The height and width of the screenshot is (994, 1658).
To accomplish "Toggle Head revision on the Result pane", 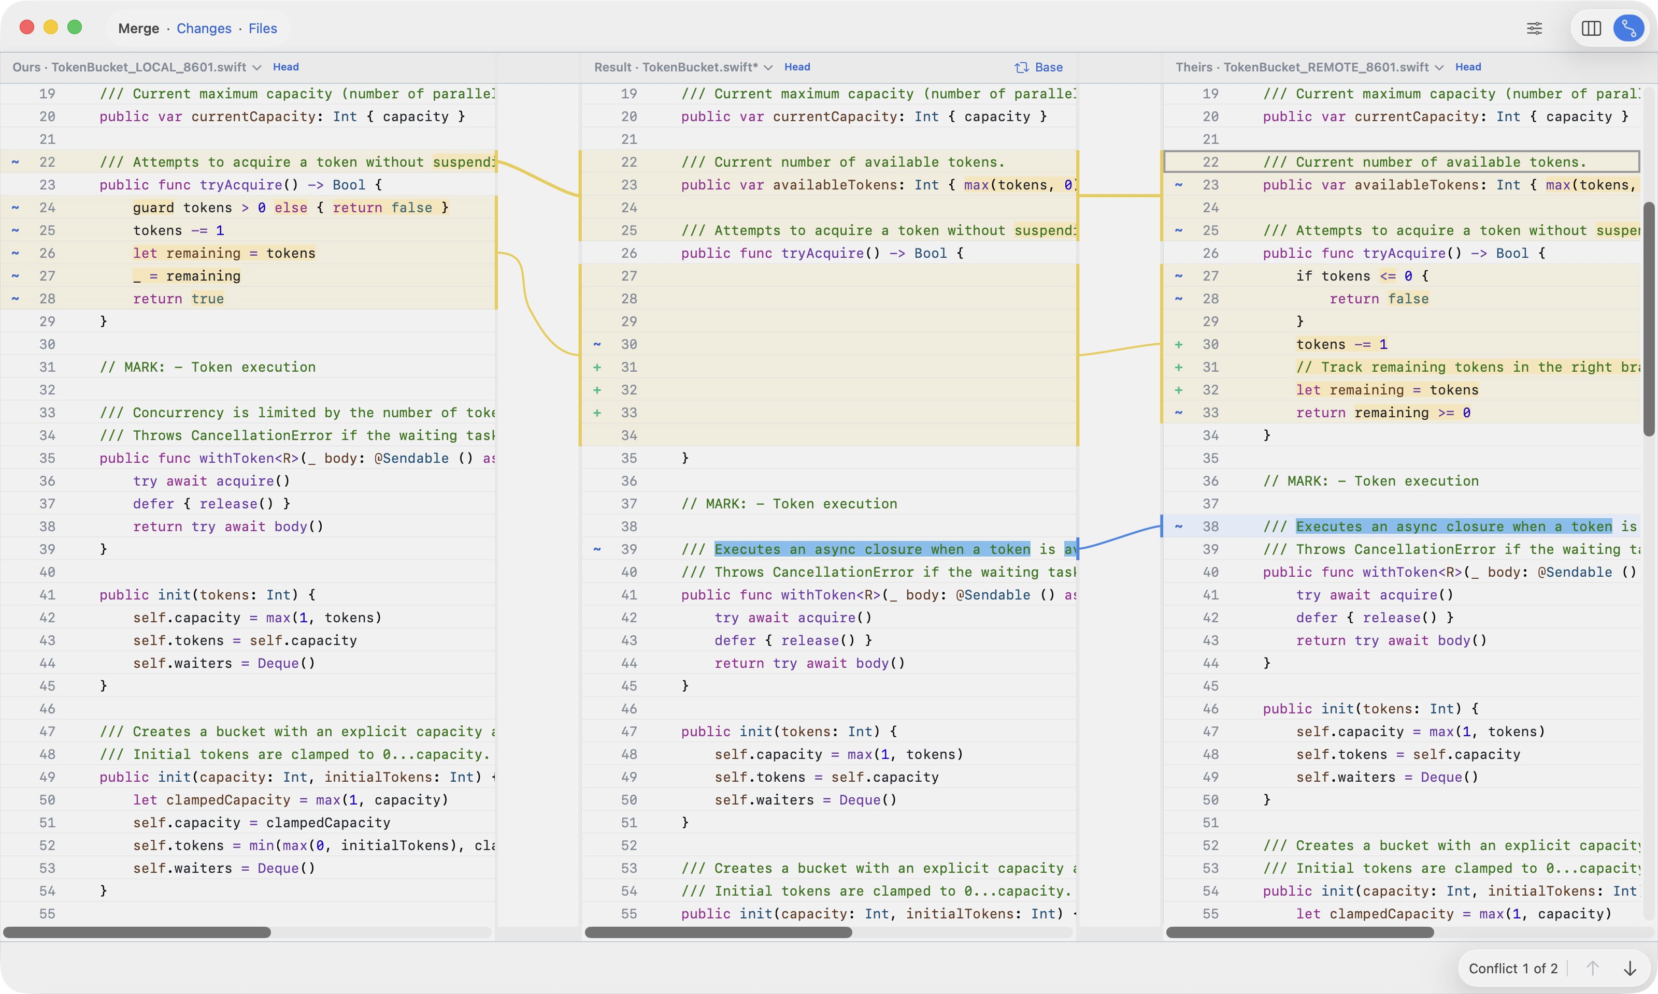I will click(x=797, y=67).
